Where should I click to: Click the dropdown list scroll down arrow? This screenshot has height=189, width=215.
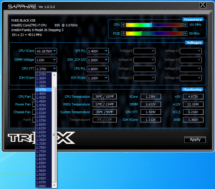[54, 185]
